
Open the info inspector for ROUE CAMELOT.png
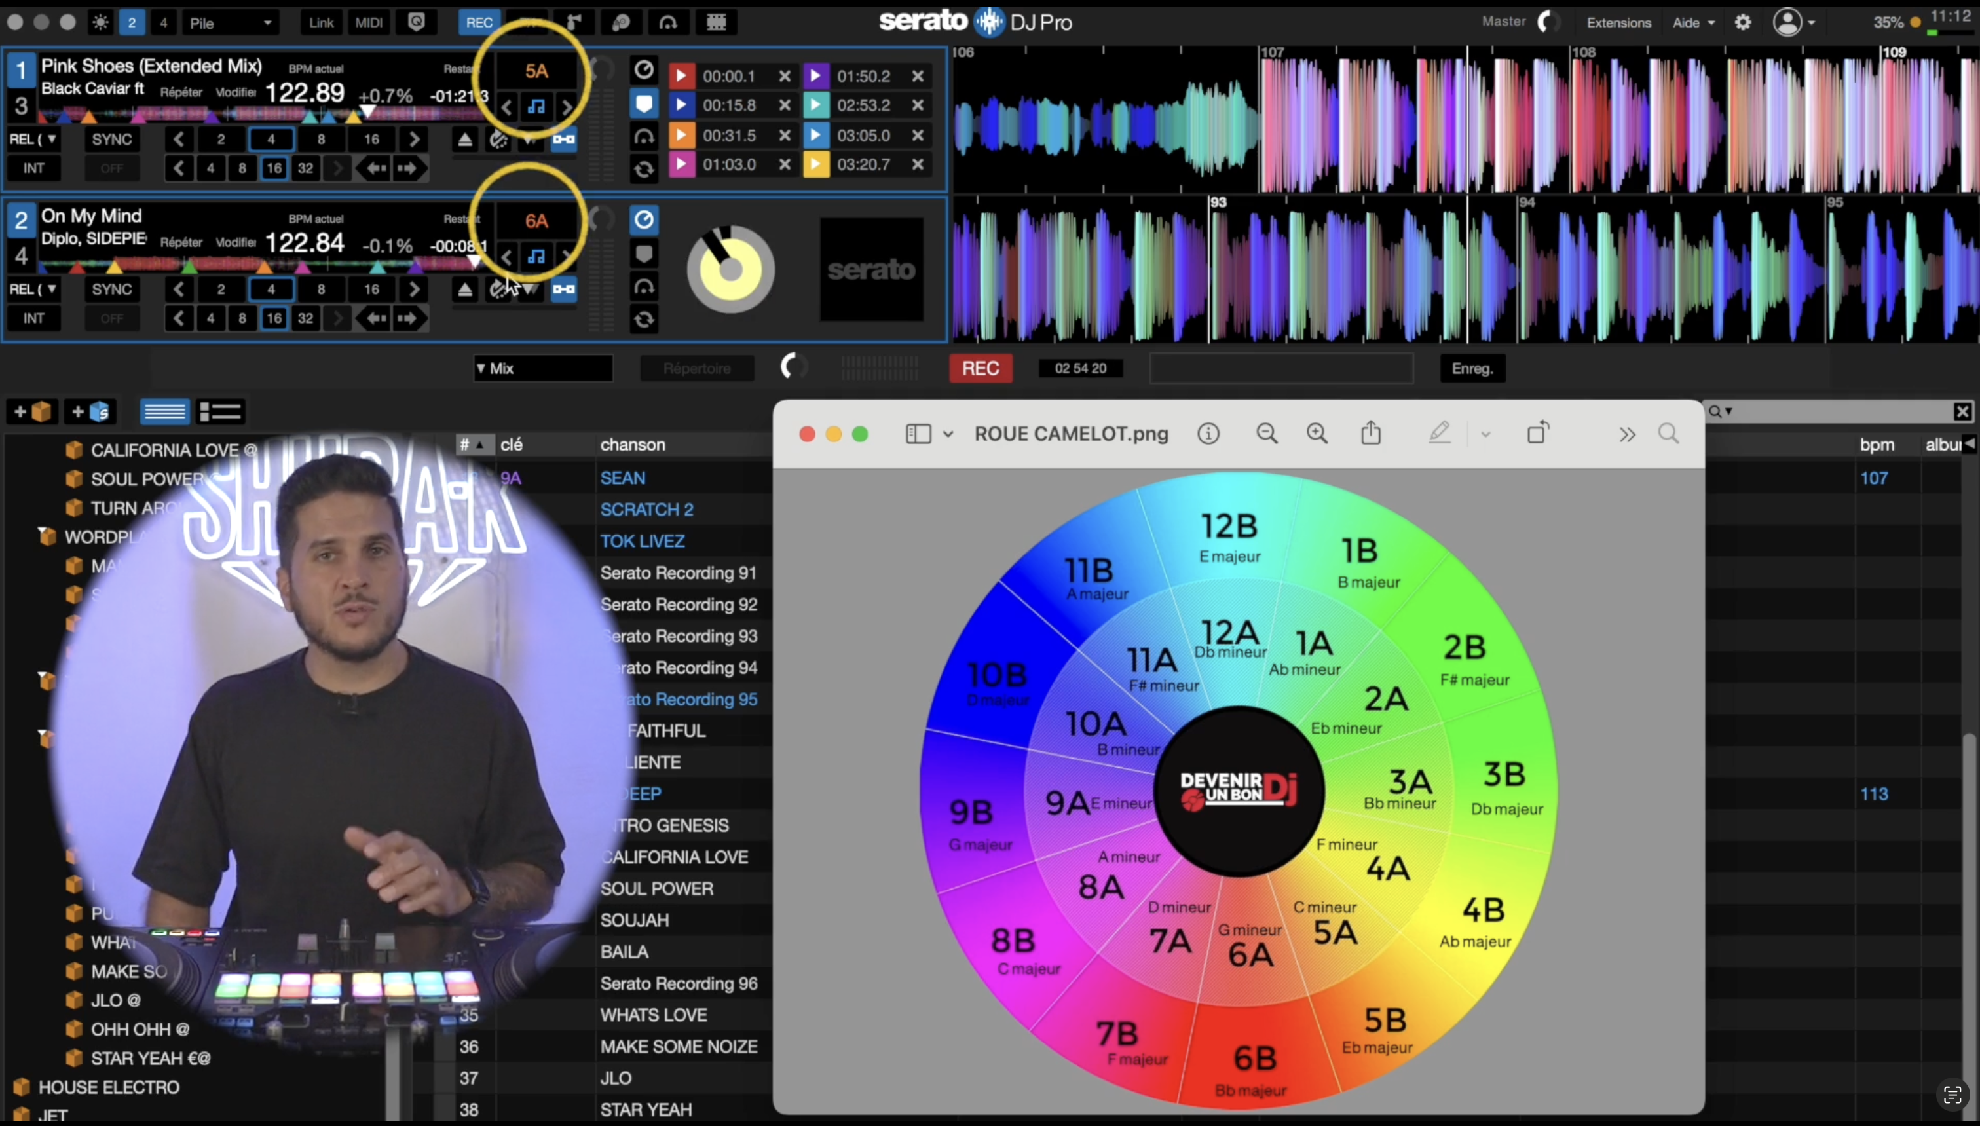pyautogui.click(x=1208, y=434)
